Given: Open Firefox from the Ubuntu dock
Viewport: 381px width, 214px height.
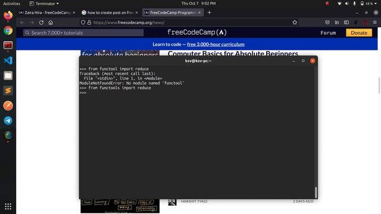Looking at the screenshot, I should [8, 15].
